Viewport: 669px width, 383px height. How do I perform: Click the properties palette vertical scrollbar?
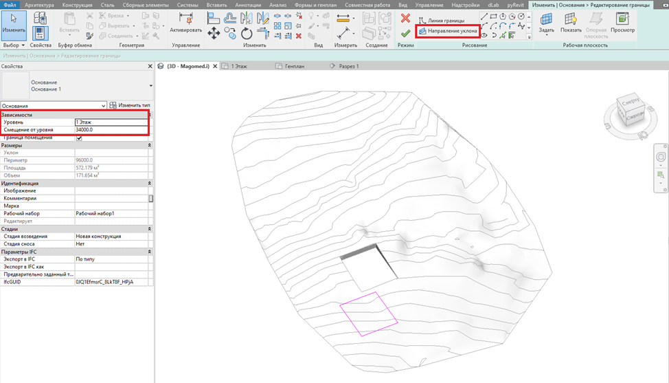(150, 199)
